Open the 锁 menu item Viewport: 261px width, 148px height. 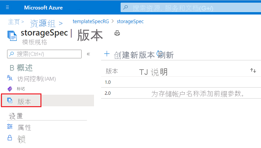click(x=22, y=139)
